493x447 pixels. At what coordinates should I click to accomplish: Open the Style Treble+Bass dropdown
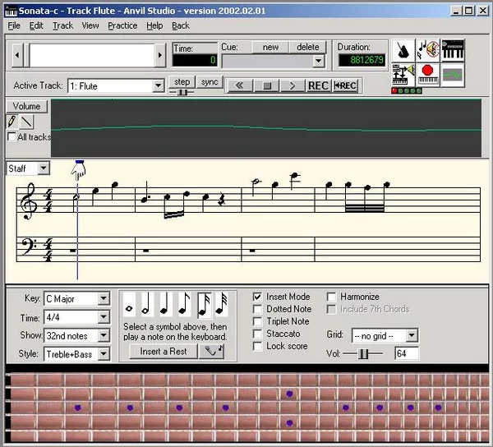coord(104,354)
